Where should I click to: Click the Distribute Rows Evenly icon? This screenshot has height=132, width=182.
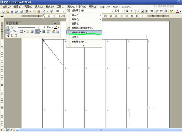(x=44, y=32)
